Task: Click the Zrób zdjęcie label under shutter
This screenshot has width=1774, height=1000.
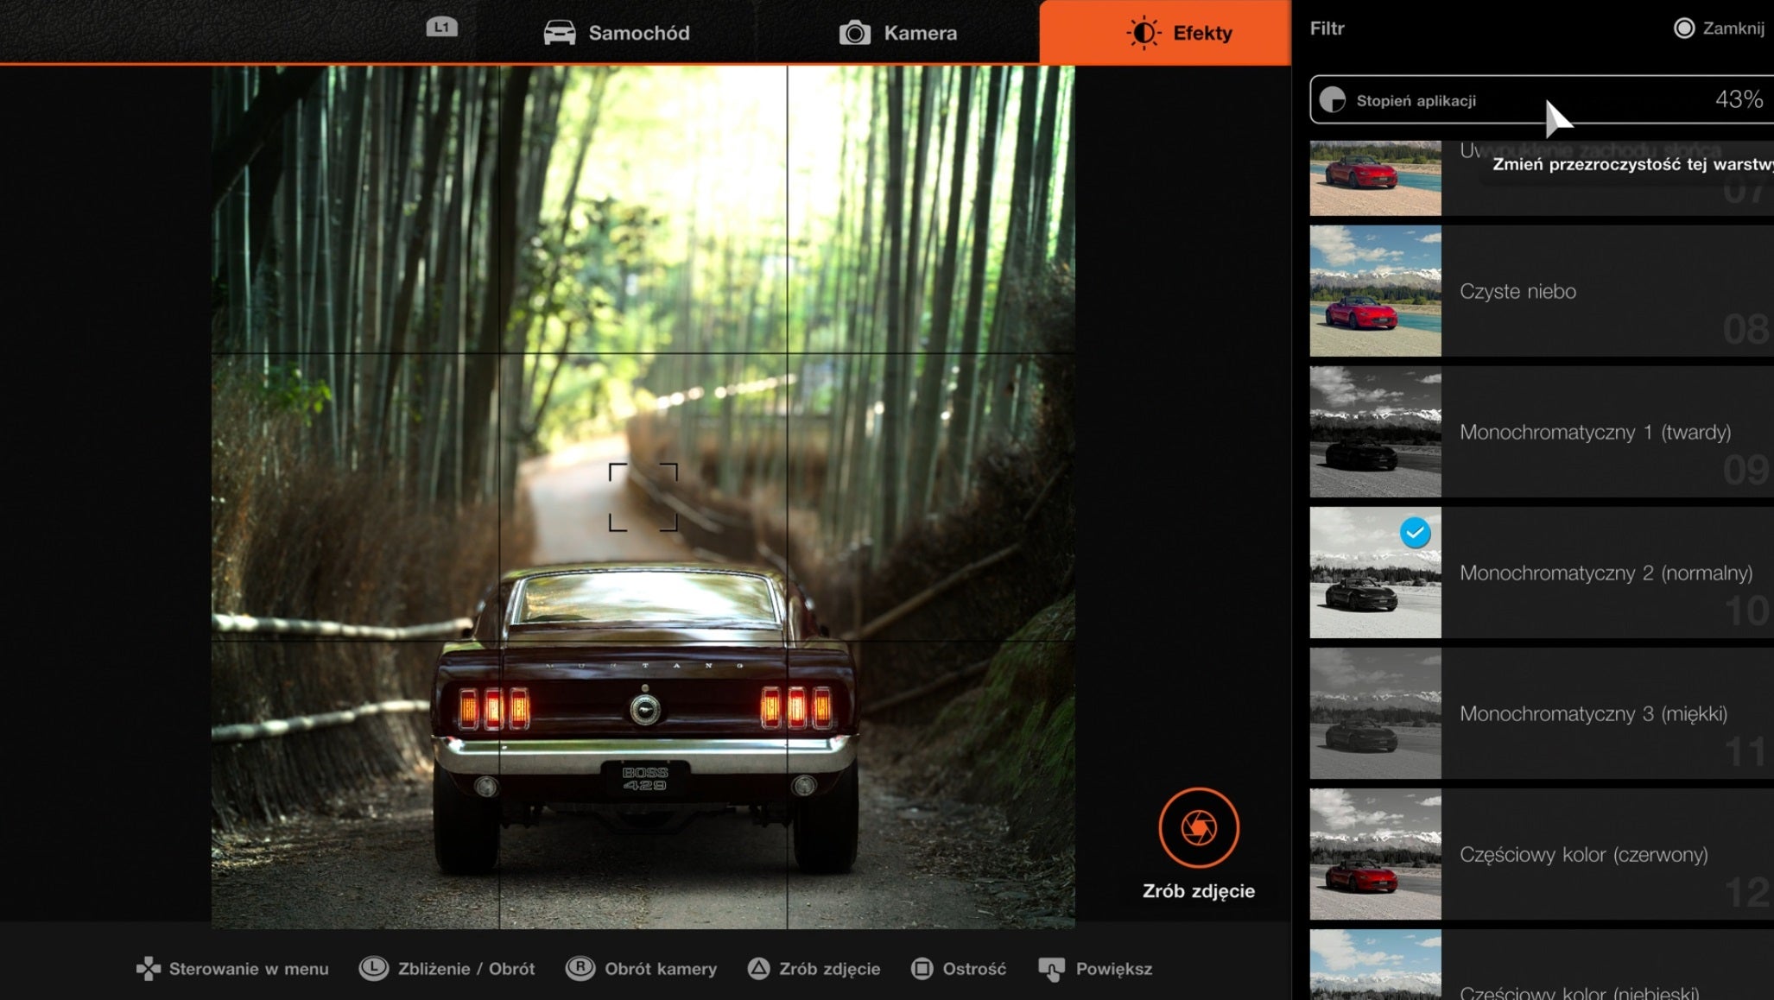Action: [1198, 890]
